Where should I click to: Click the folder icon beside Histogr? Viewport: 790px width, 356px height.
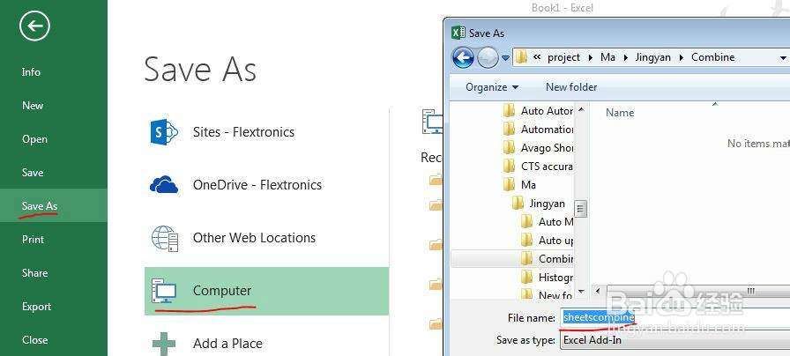tap(526, 277)
